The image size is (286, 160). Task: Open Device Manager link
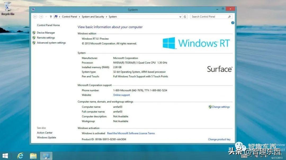coord(46,33)
